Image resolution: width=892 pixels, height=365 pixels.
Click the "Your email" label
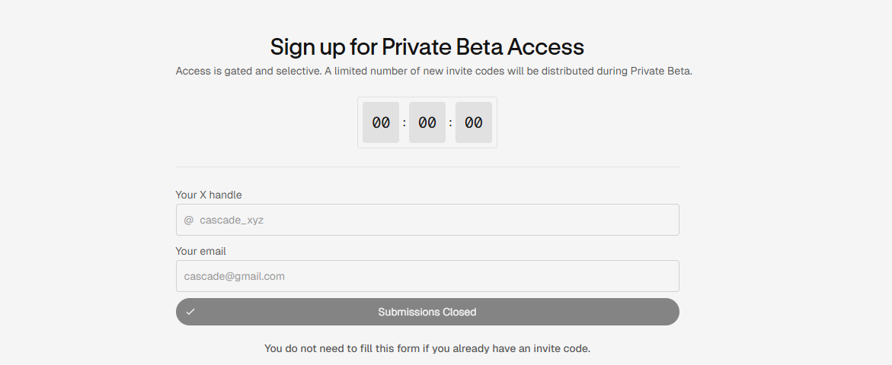pos(201,251)
